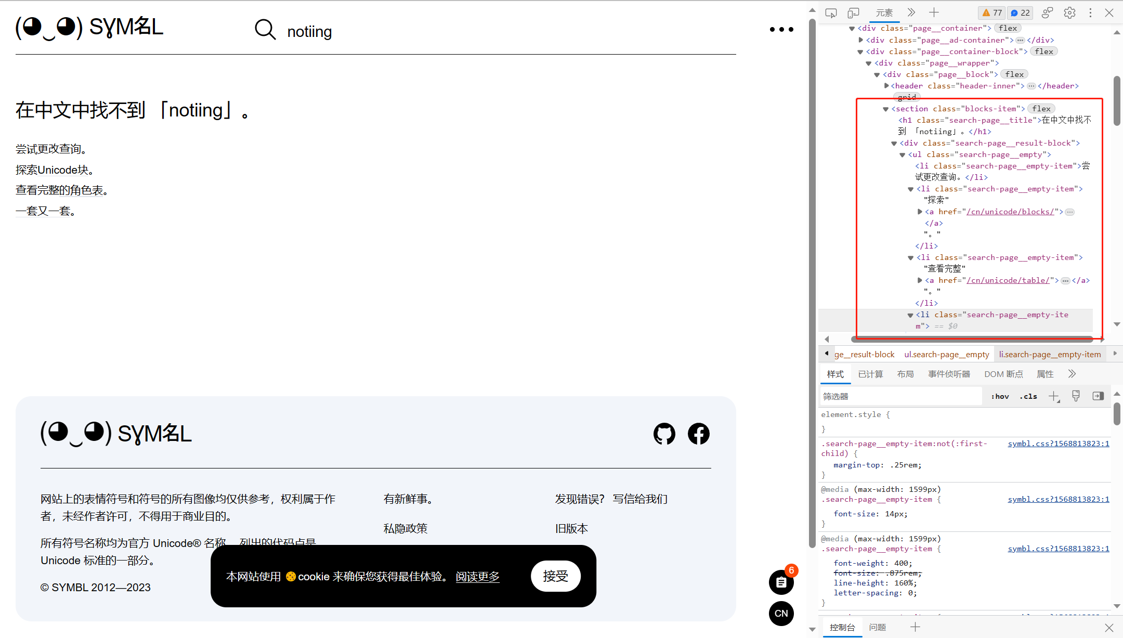
Task: Expand the page__ad-container div node
Action: click(861, 40)
